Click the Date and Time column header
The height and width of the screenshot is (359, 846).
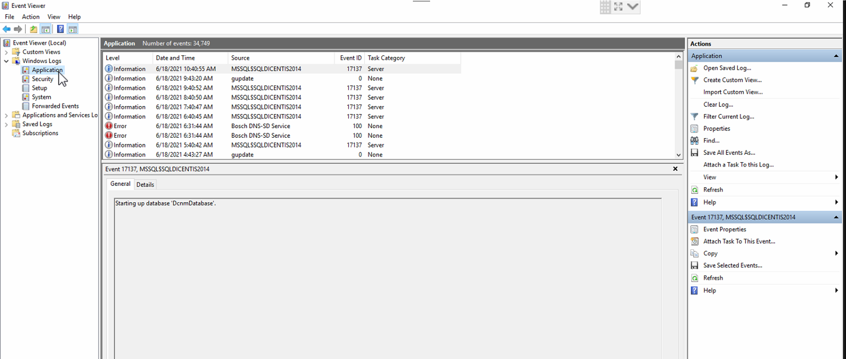pyautogui.click(x=190, y=58)
